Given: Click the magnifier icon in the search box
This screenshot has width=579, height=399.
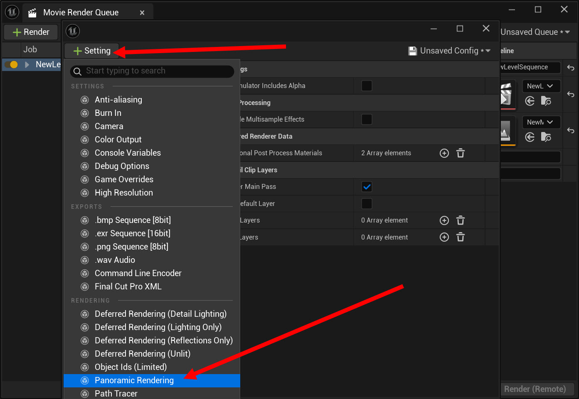Looking at the screenshot, I should coord(77,71).
